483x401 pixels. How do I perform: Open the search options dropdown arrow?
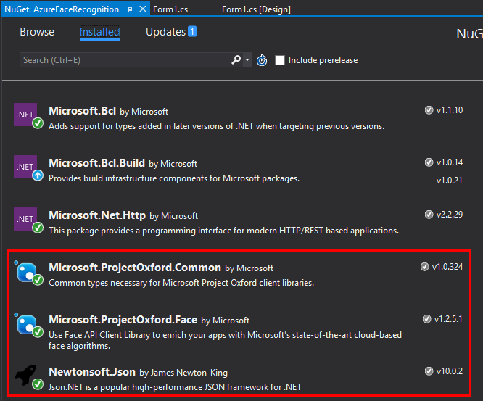(x=247, y=59)
